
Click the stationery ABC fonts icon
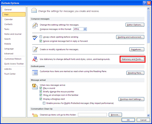point(35,59)
